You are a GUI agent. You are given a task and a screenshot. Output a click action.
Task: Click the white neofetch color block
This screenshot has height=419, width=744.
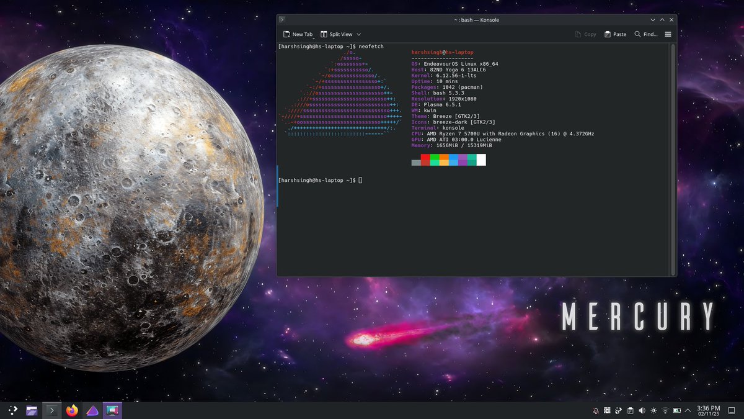481,160
